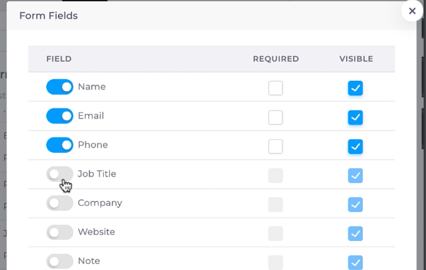Disable the Email field toggle
Image resolution: width=426 pixels, height=270 pixels.
coord(60,116)
